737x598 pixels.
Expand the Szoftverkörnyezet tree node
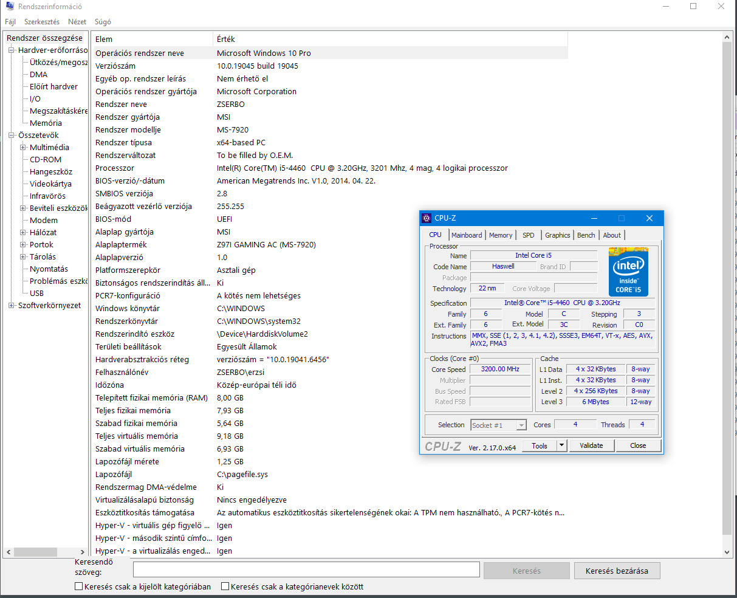point(12,306)
